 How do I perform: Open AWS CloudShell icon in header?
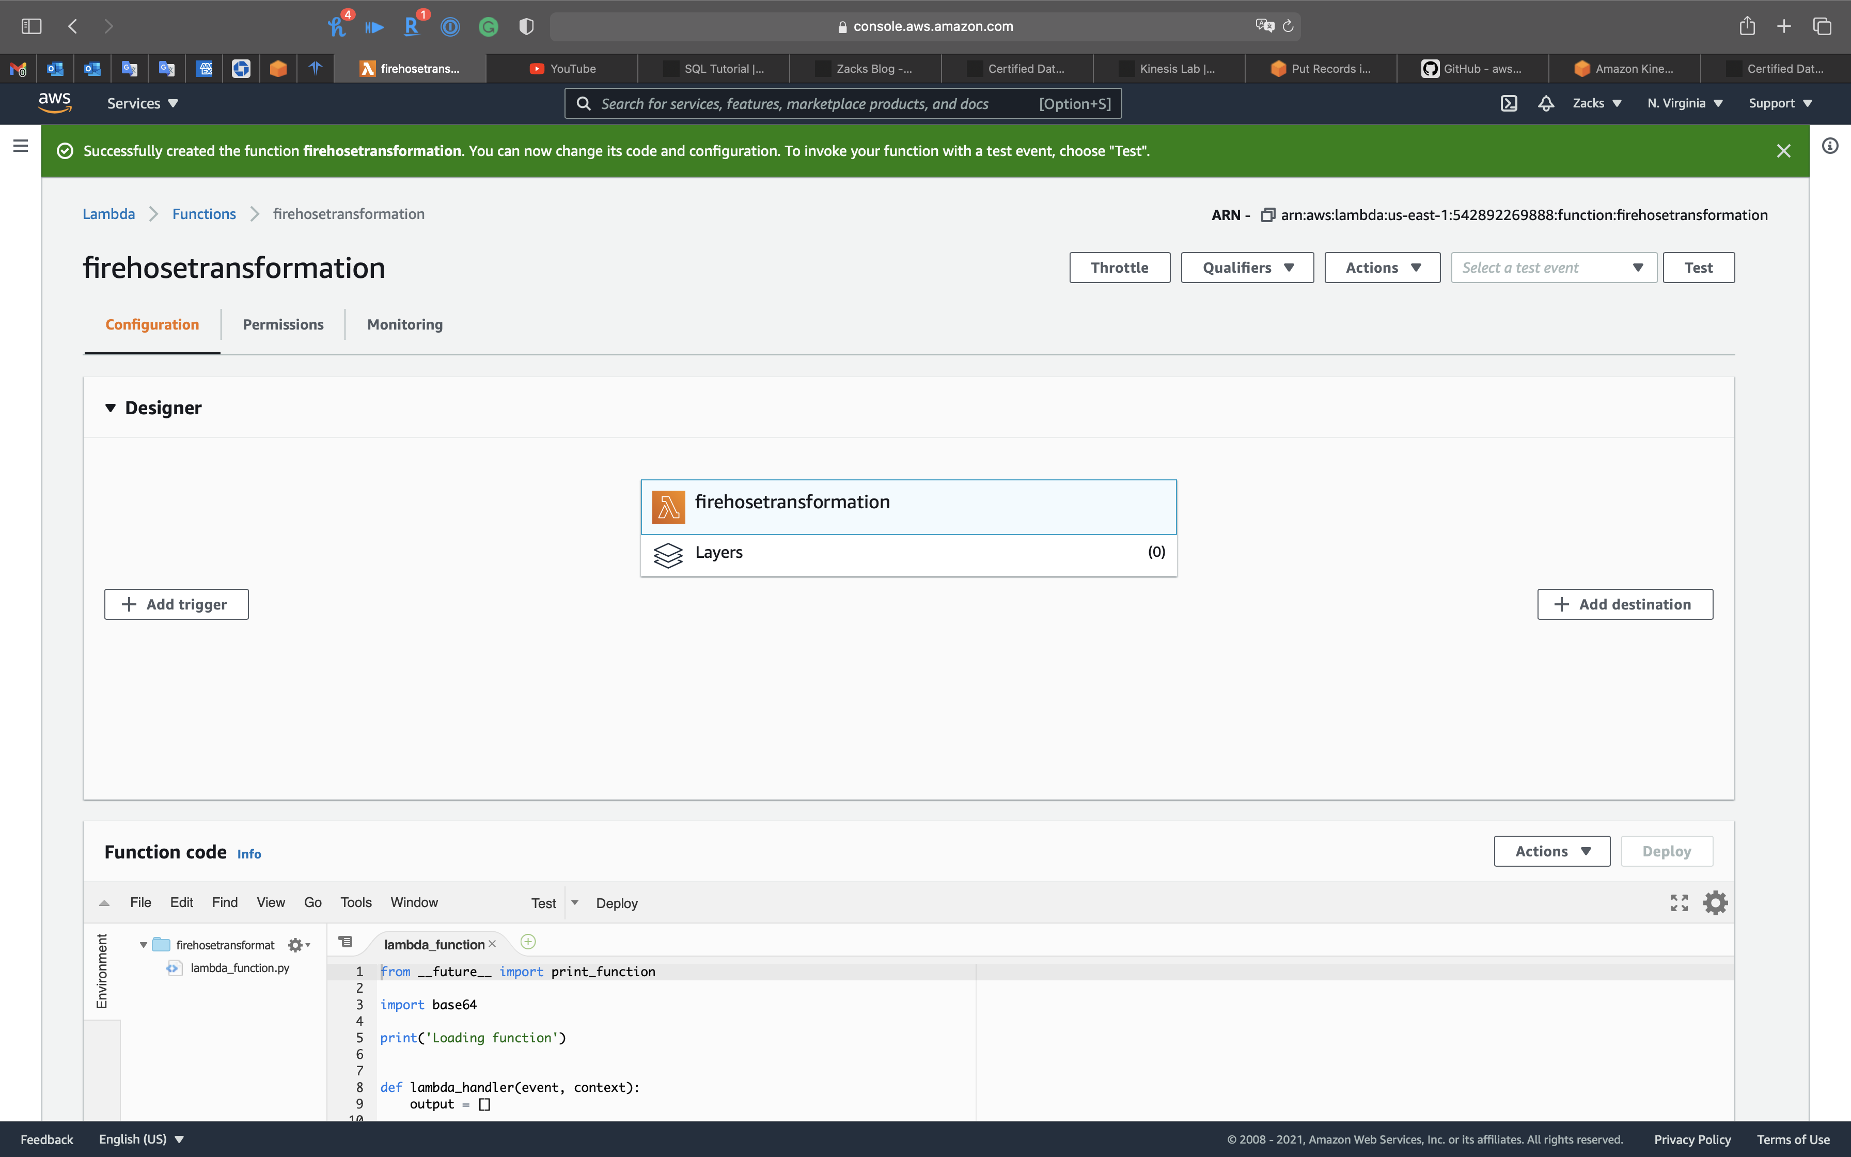click(1509, 103)
